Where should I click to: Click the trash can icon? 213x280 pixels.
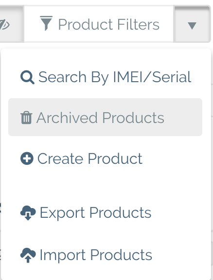pos(26,118)
